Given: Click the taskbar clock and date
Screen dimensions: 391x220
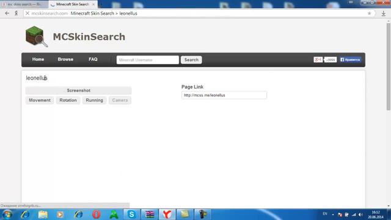Looking at the screenshot, I should [376, 215].
